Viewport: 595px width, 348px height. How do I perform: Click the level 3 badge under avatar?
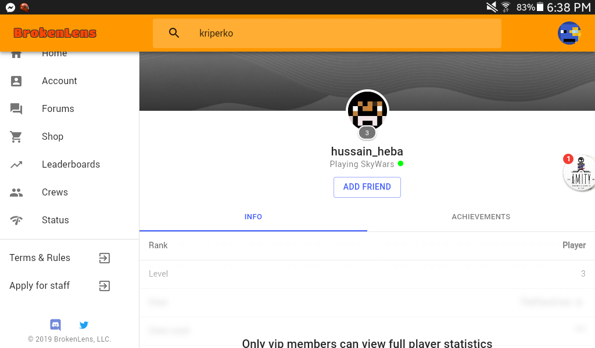tap(367, 133)
